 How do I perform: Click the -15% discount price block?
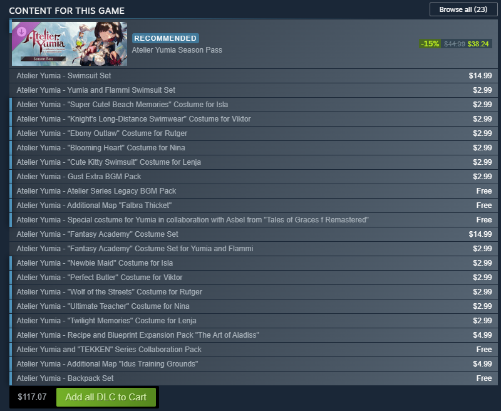(455, 44)
